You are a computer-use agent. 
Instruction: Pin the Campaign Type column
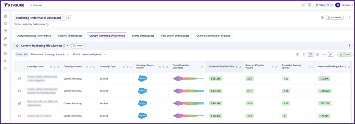(123, 67)
